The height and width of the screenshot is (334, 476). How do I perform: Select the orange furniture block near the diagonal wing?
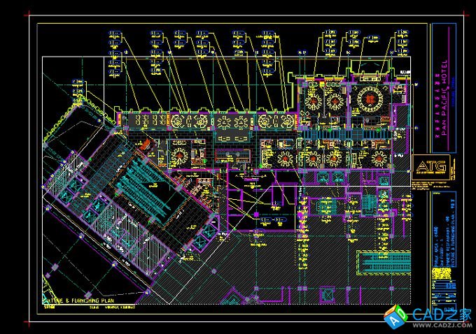point(146,145)
